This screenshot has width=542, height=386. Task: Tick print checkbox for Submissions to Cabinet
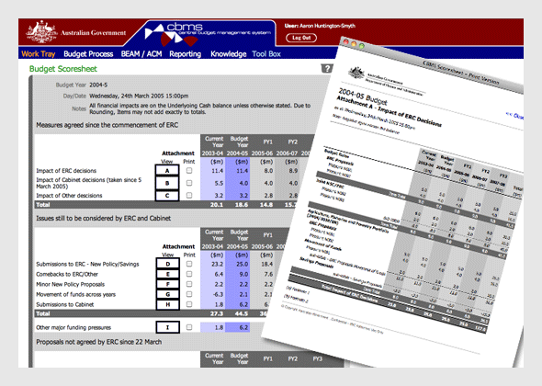[189, 304]
